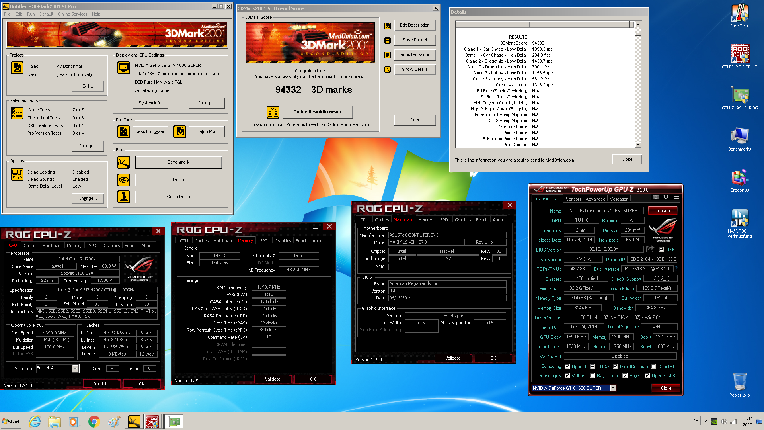Click the GPU-Z BIOS export share icon
The width and height of the screenshot is (764, 430).
(650, 249)
